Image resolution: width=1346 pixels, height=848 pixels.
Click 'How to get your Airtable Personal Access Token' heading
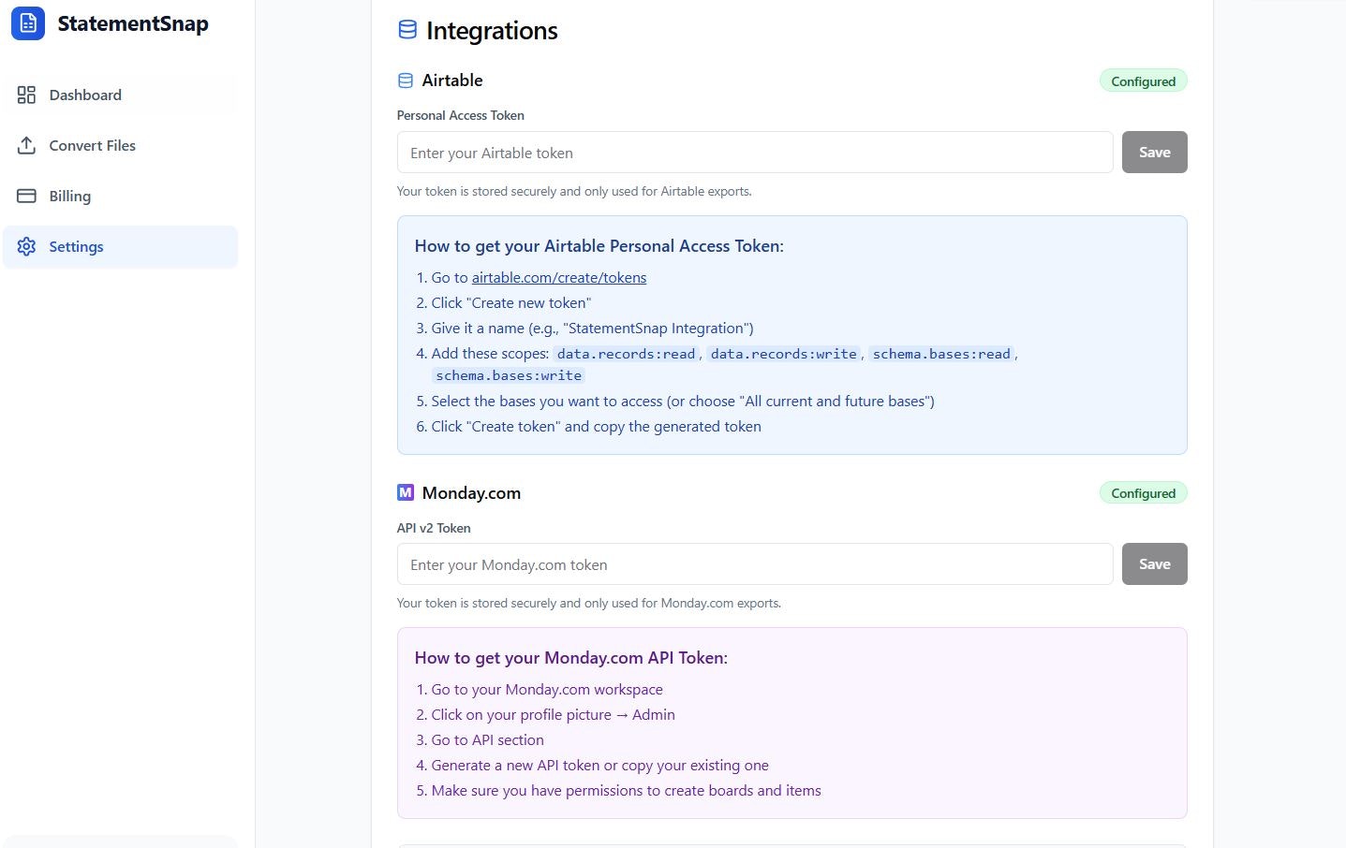coord(599,246)
